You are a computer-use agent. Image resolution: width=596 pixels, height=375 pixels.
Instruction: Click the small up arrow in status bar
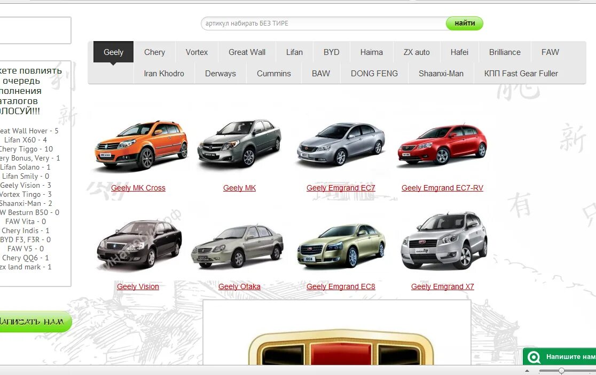[x=527, y=370]
